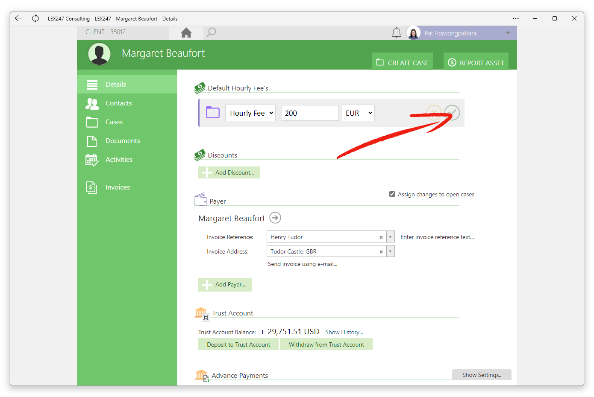The image size is (594, 397).
Task: Open the Invoice Address dropdown arrow
Action: [x=390, y=251]
